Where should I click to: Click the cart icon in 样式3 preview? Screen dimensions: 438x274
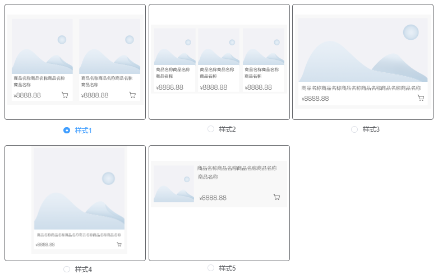pos(421,98)
